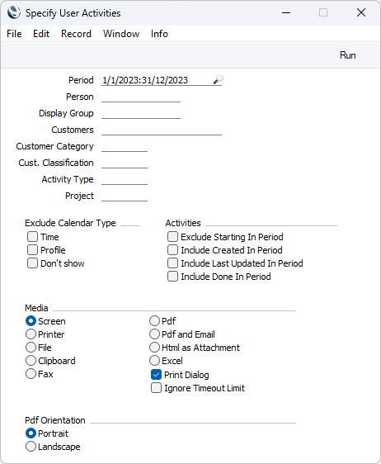Uncheck the Print Dialog checkbox
Viewport: 381px width, 464px height.
coord(156,375)
